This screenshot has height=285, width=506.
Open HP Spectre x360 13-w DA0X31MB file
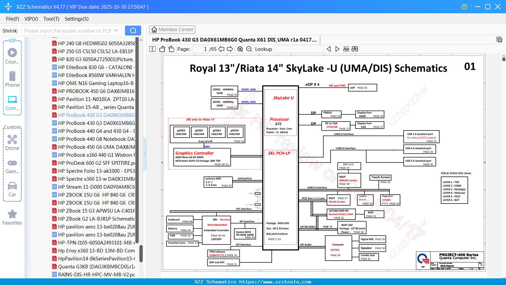click(x=94, y=179)
